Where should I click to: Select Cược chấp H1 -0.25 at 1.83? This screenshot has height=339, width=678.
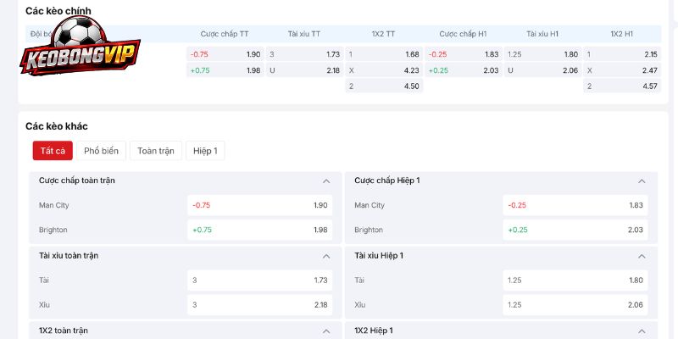tap(464, 54)
